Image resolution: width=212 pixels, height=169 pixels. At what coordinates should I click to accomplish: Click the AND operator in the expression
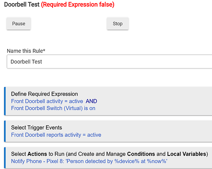coord(91,101)
